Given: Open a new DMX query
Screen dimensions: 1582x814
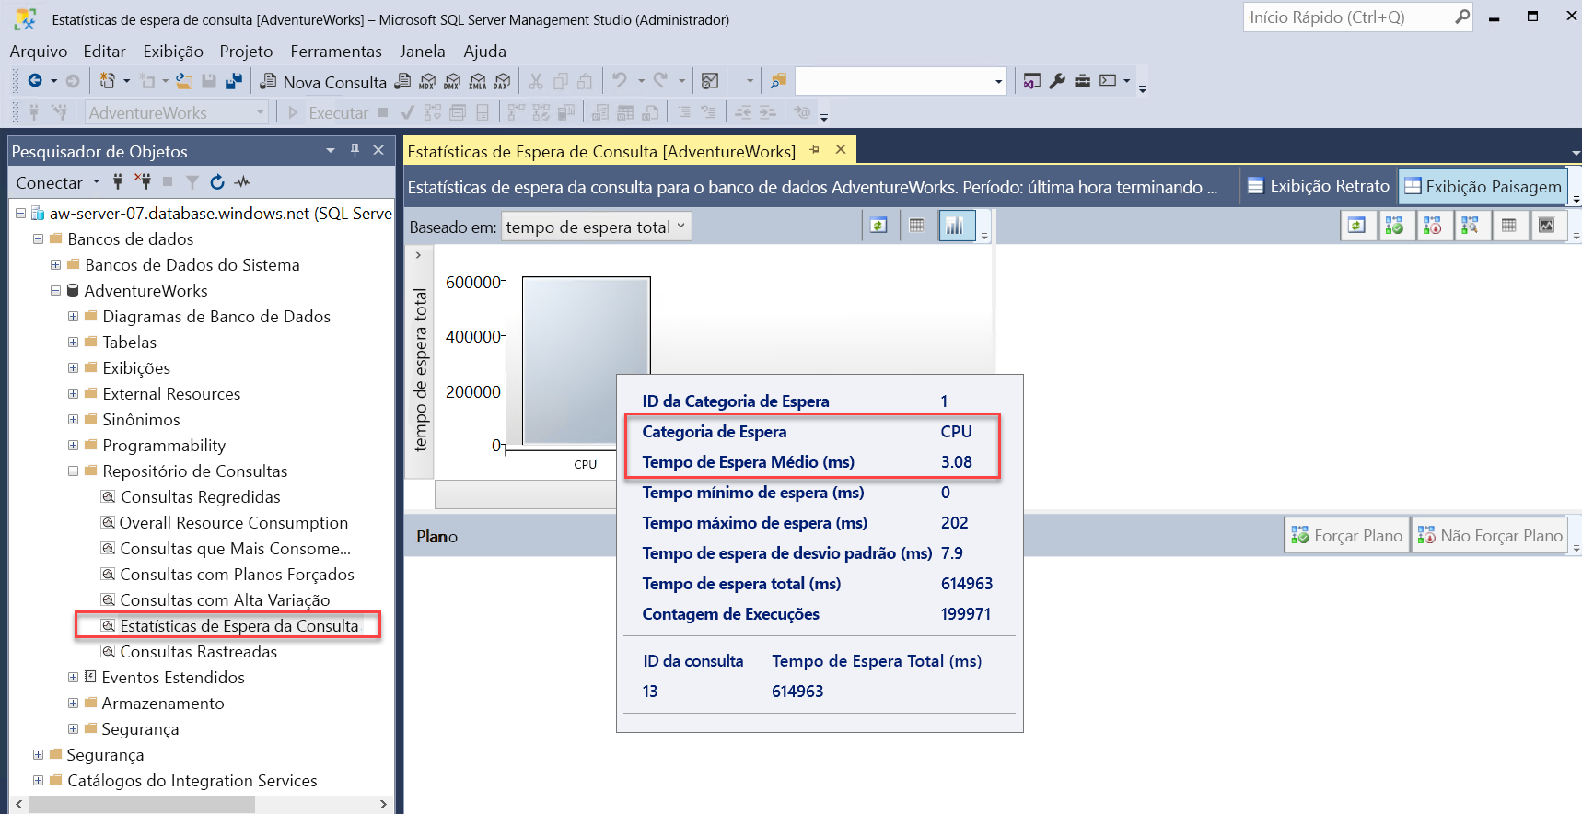Looking at the screenshot, I should [x=452, y=81].
